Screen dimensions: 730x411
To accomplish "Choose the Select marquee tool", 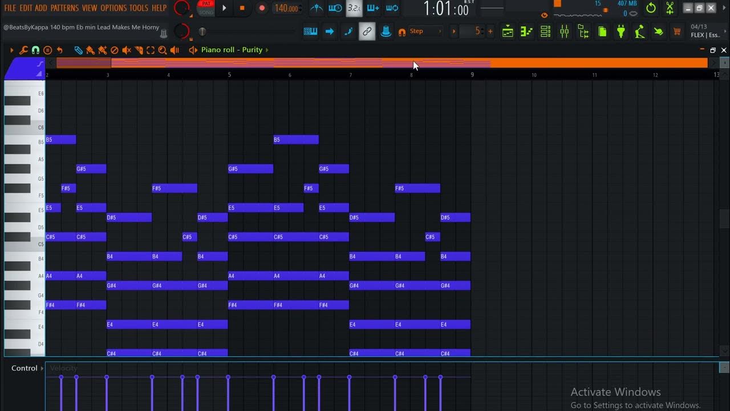I will (x=151, y=50).
